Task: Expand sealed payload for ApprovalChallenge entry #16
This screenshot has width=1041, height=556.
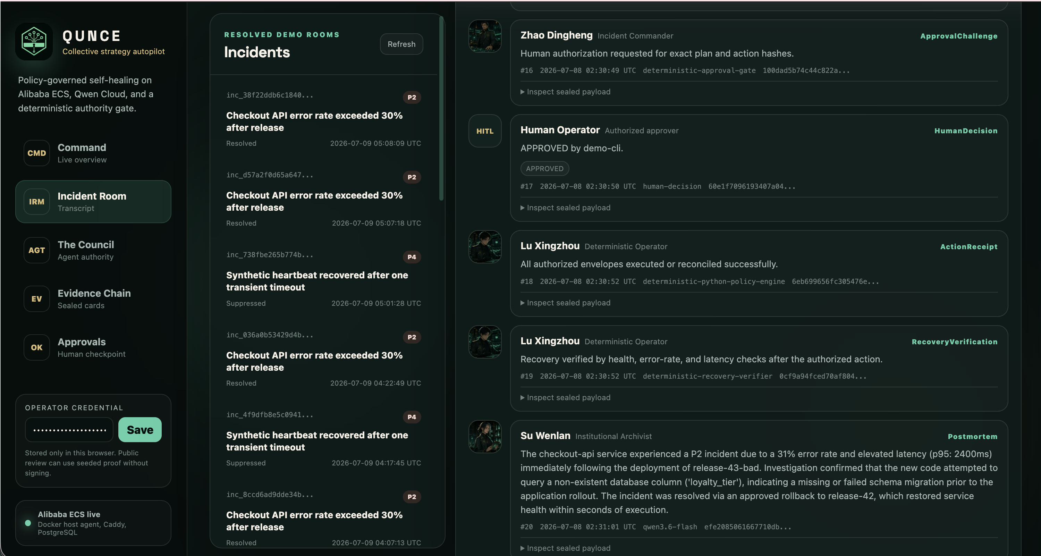Action: tap(565, 92)
